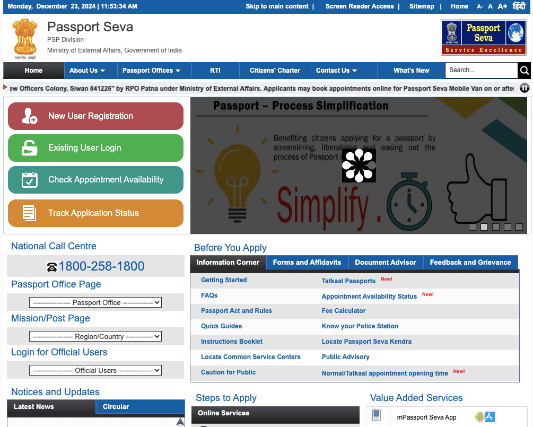This screenshot has height=427, width=533.
Task: Open Appointment Availability Status link
Action: coord(369,296)
